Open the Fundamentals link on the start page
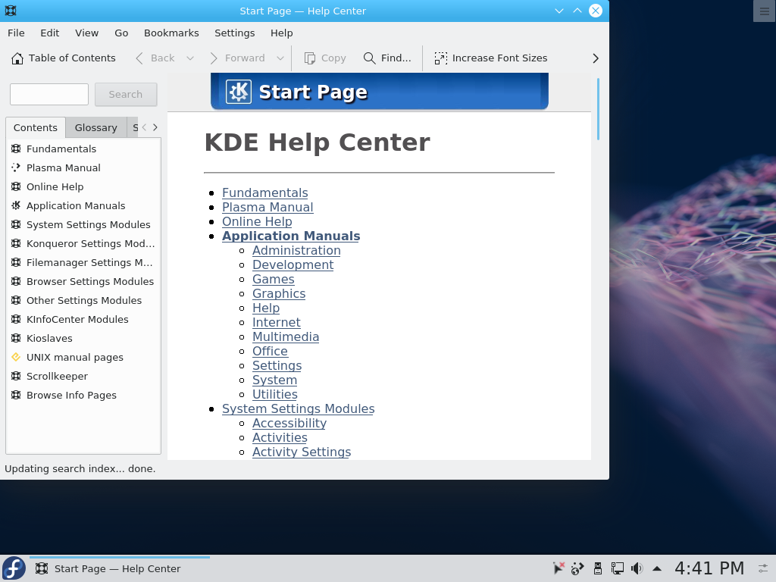Image resolution: width=776 pixels, height=582 pixels. (x=264, y=193)
